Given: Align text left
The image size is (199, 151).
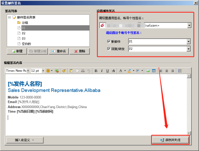Looking at the screenshot, I should click(161, 71).
